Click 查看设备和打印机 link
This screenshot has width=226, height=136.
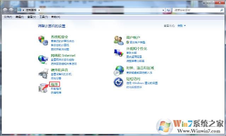[x=61, y=74]
